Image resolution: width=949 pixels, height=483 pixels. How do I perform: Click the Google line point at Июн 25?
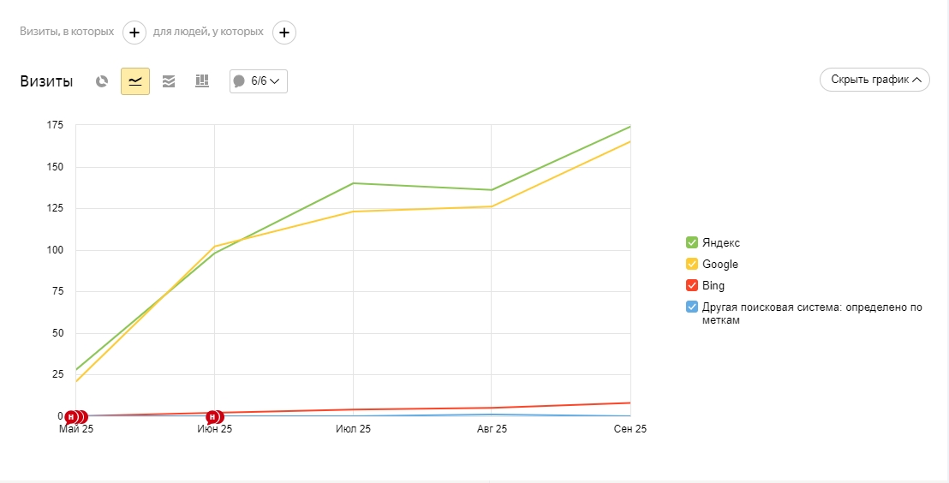pyautogui.click(x=214, y=247)
